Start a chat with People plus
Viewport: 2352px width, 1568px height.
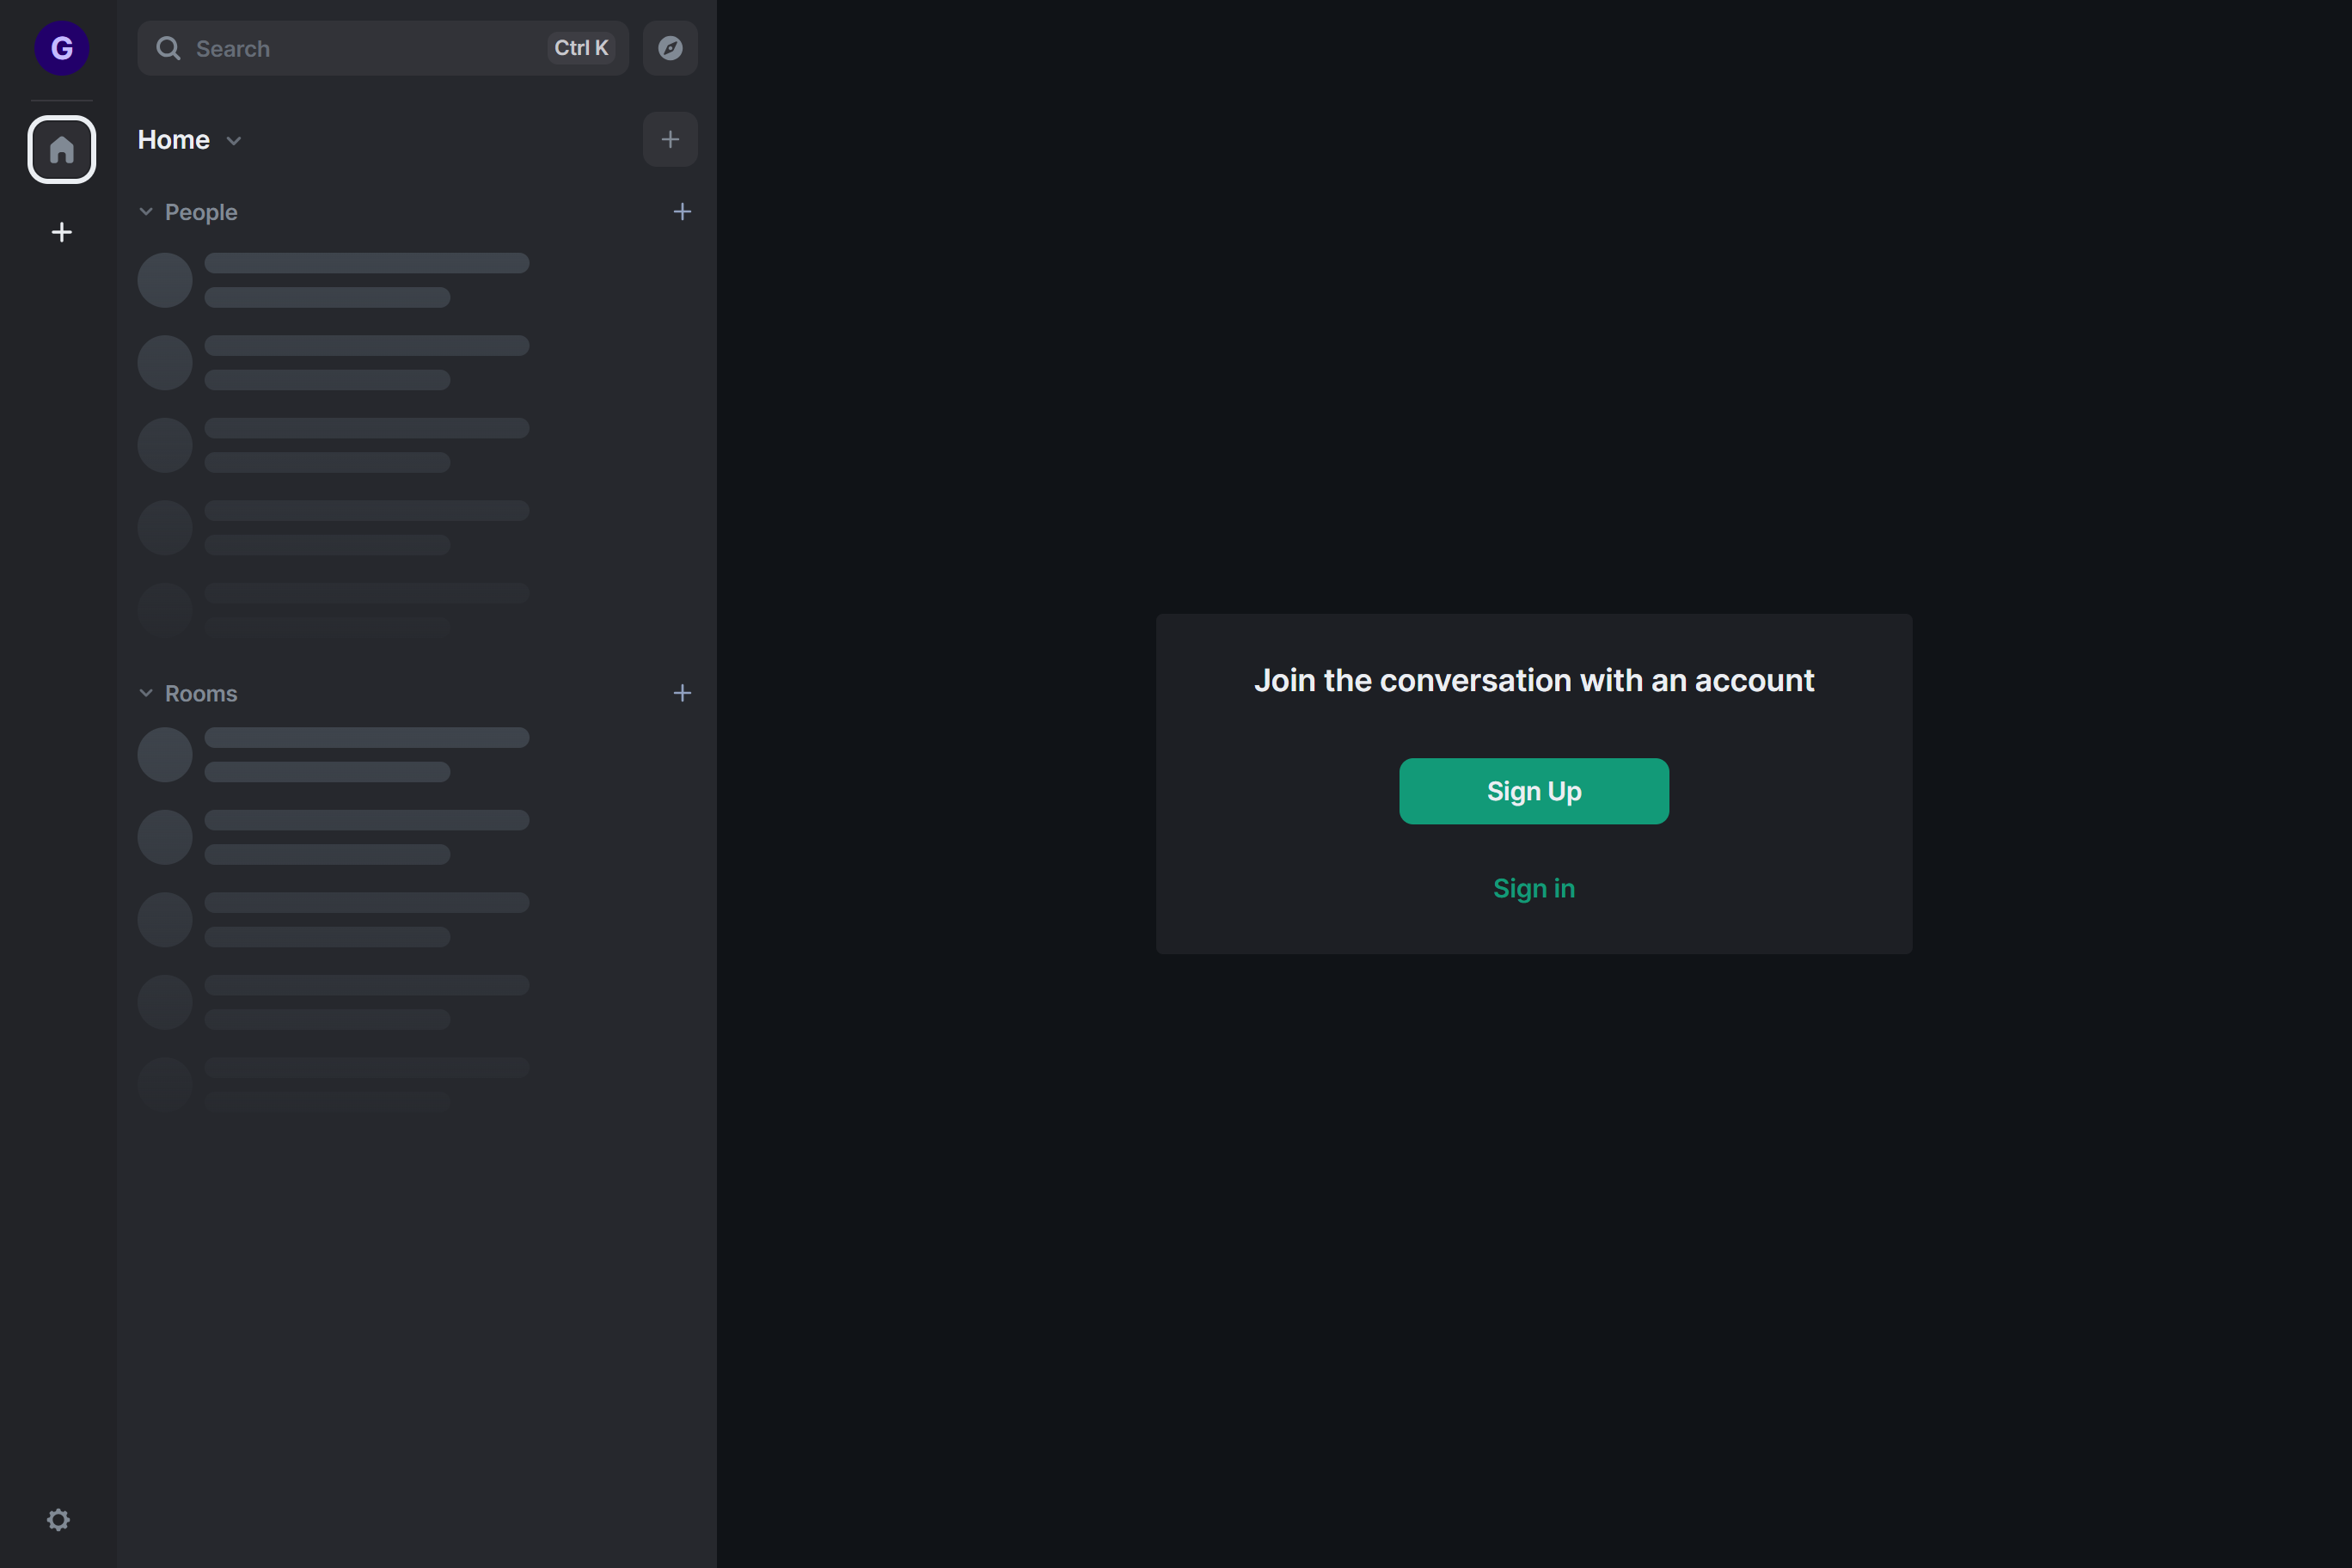pyautogui.click(x=682, y=212)
